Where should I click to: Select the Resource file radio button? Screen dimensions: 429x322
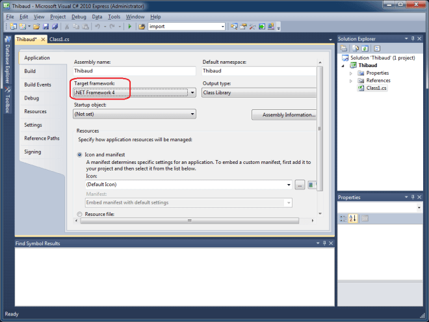coord(80,213)
